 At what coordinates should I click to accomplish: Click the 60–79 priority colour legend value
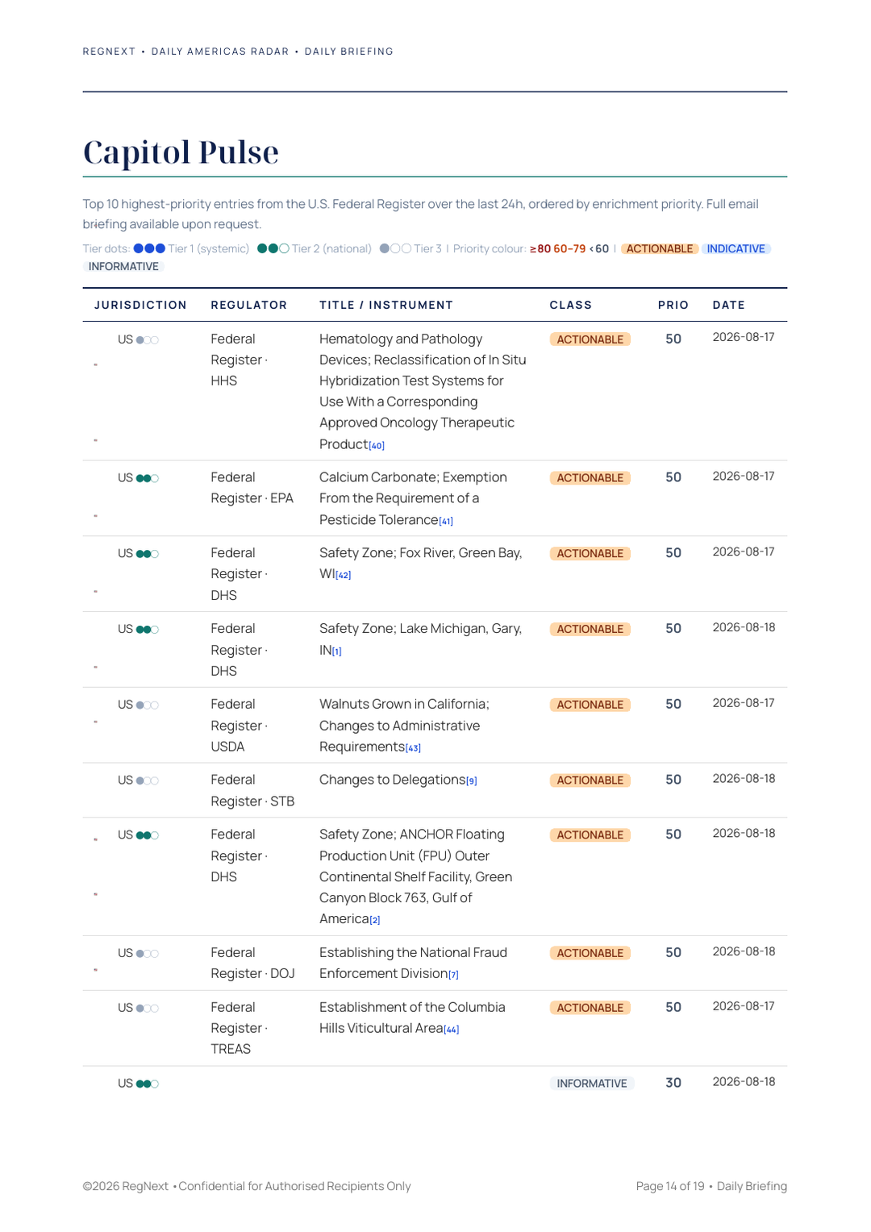click(569, 249)
